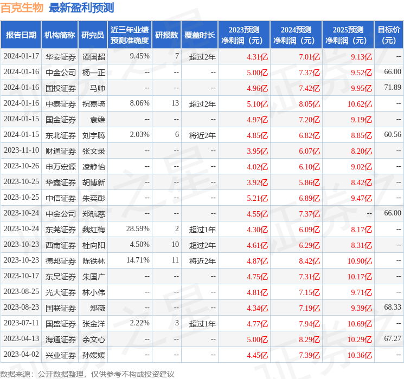Click 中信证券 institution cell

[61, 198]
